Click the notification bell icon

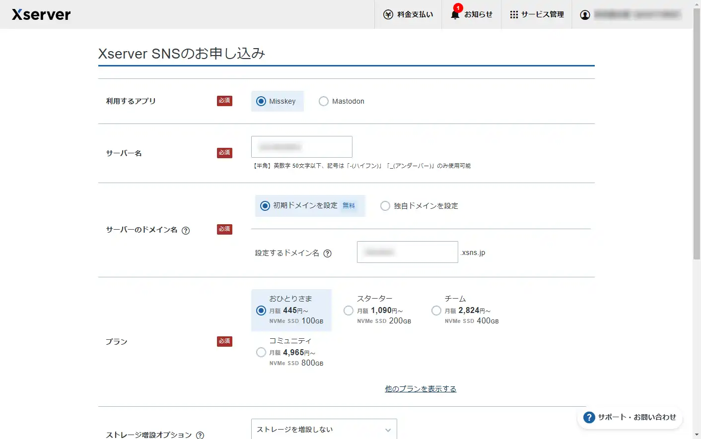[x=455, y=14]
